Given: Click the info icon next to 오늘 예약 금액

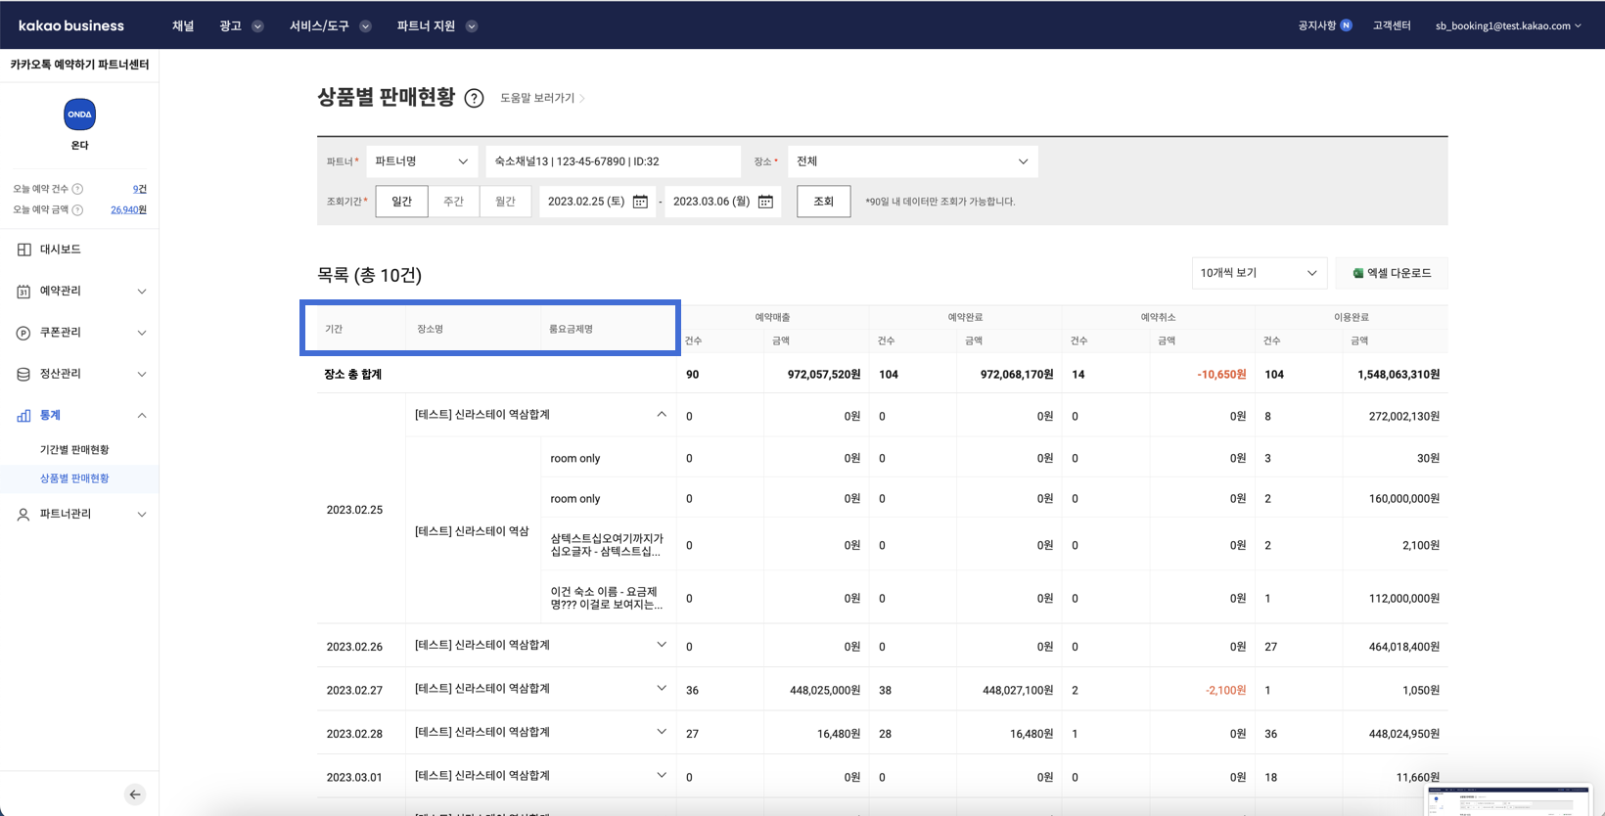Looking at the screenshot, I should tap(77, 209).
